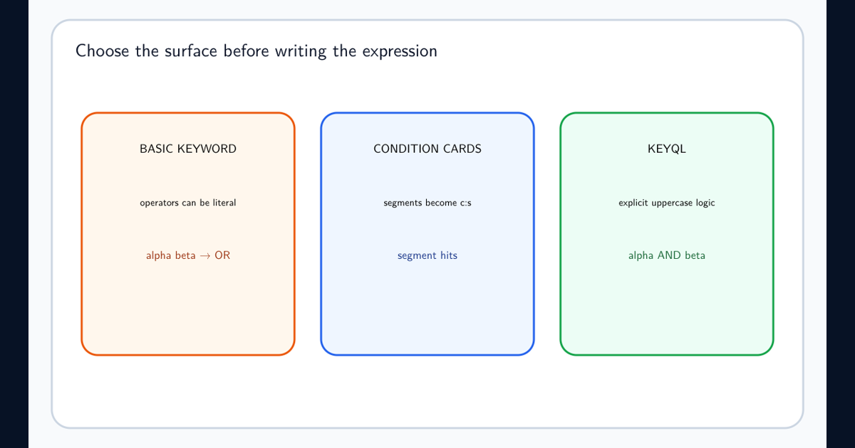Choose the CONDITION CARDS surface card
This screenshot has height=448, width=855.
coord(427,234)
